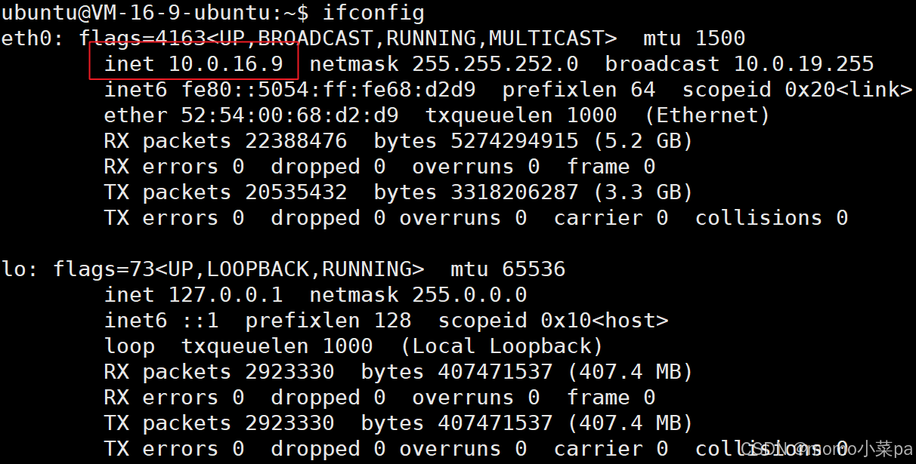The height and width of the screenshot is (464, 916).
Task: Click the lo interface name
Action: click(x=14, y=269)
